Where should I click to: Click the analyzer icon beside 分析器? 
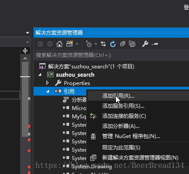[66, 99]
